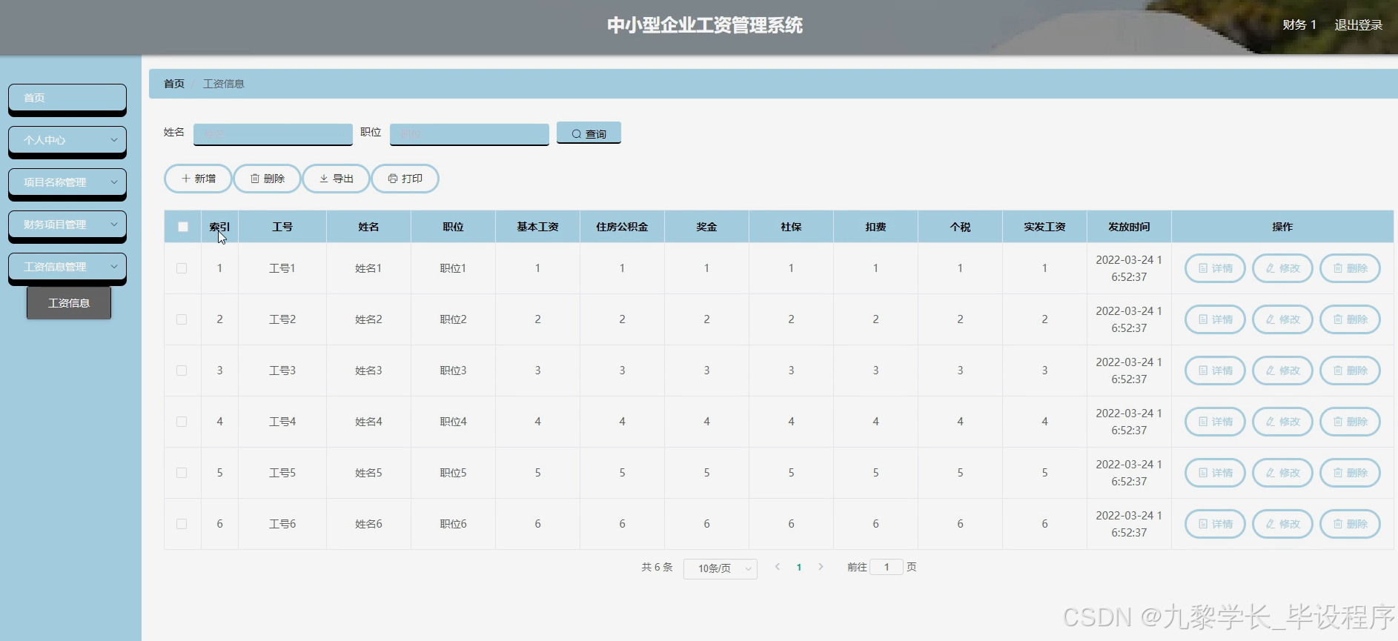Click the 职位3 cell
This screenshot has height=641, width=1398.
click(453, 371)
